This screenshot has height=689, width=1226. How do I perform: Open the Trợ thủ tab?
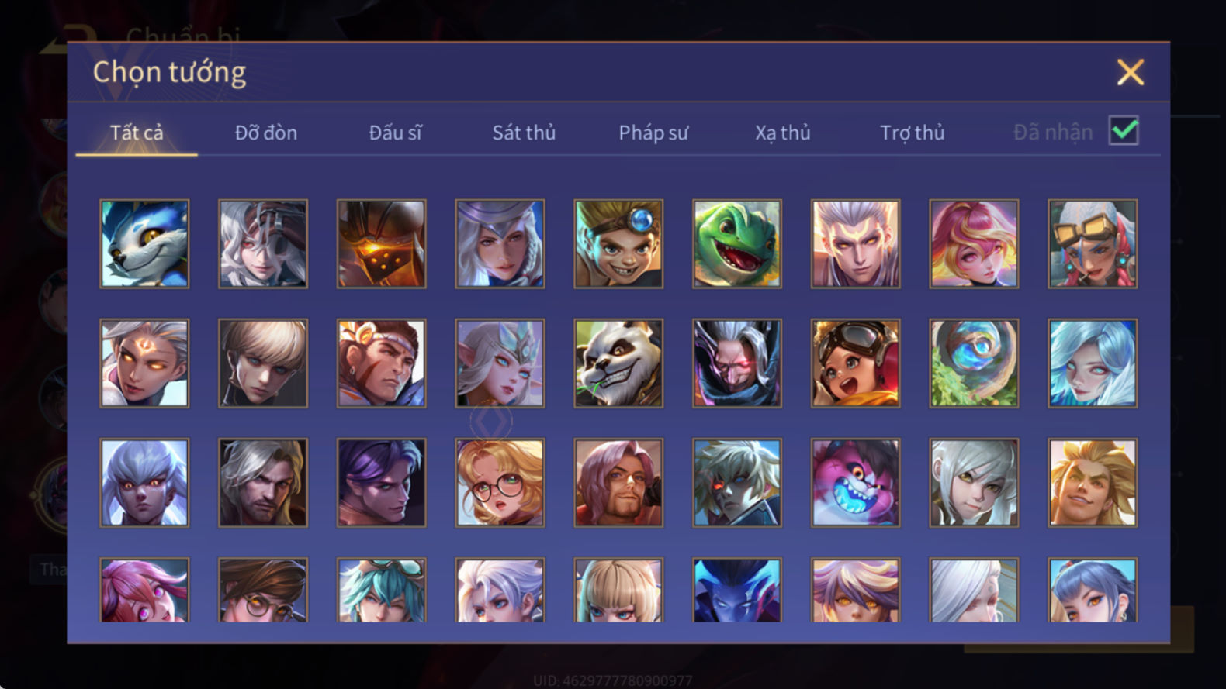pos(913,133)
